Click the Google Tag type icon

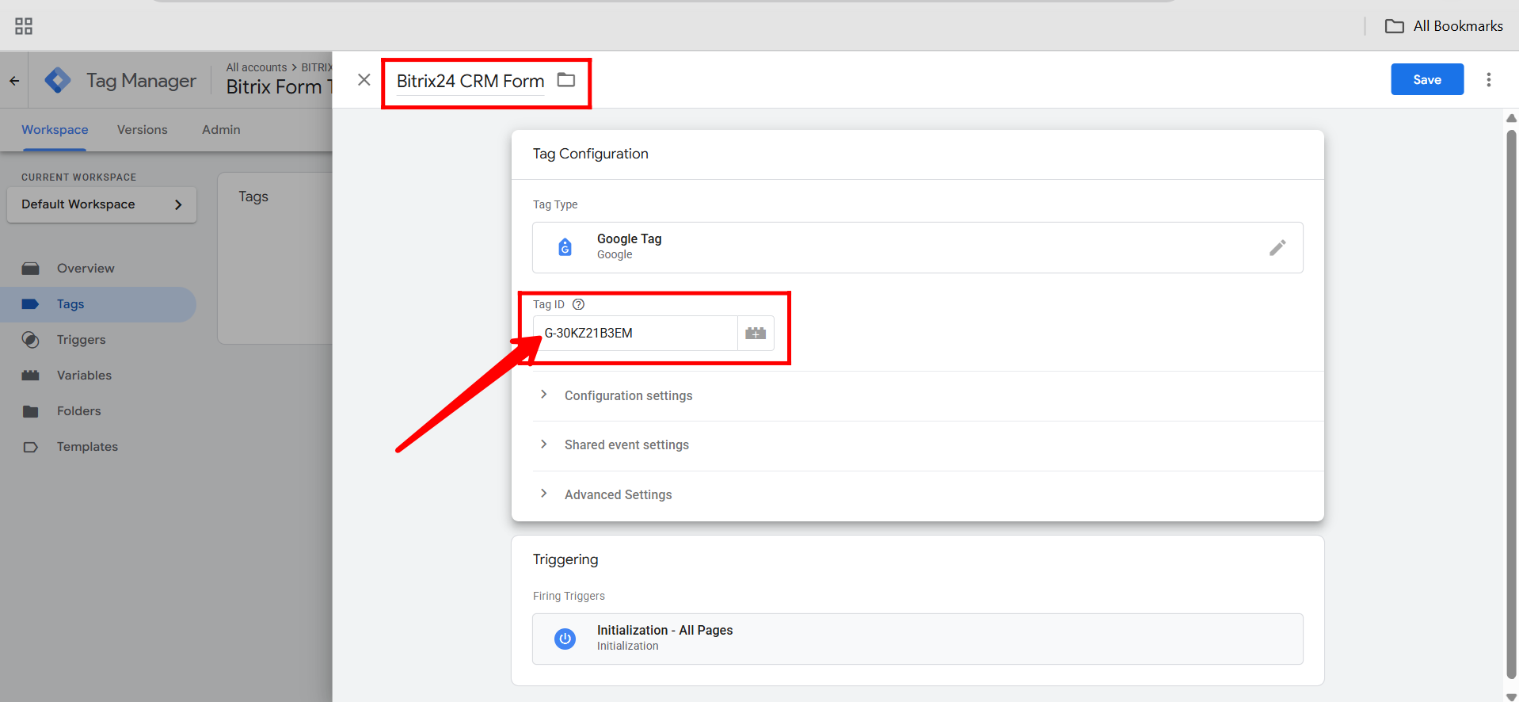565,247
